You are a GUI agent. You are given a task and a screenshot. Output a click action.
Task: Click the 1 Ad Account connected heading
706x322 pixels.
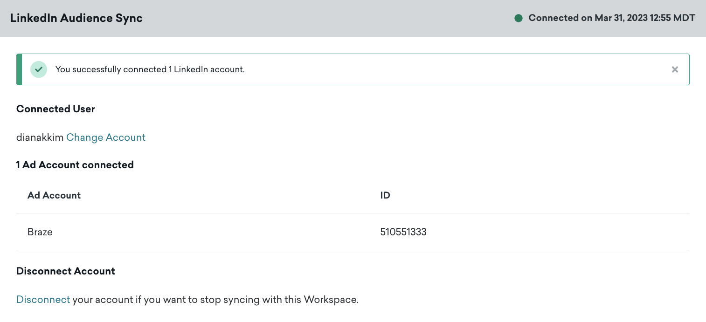[75, 165]
